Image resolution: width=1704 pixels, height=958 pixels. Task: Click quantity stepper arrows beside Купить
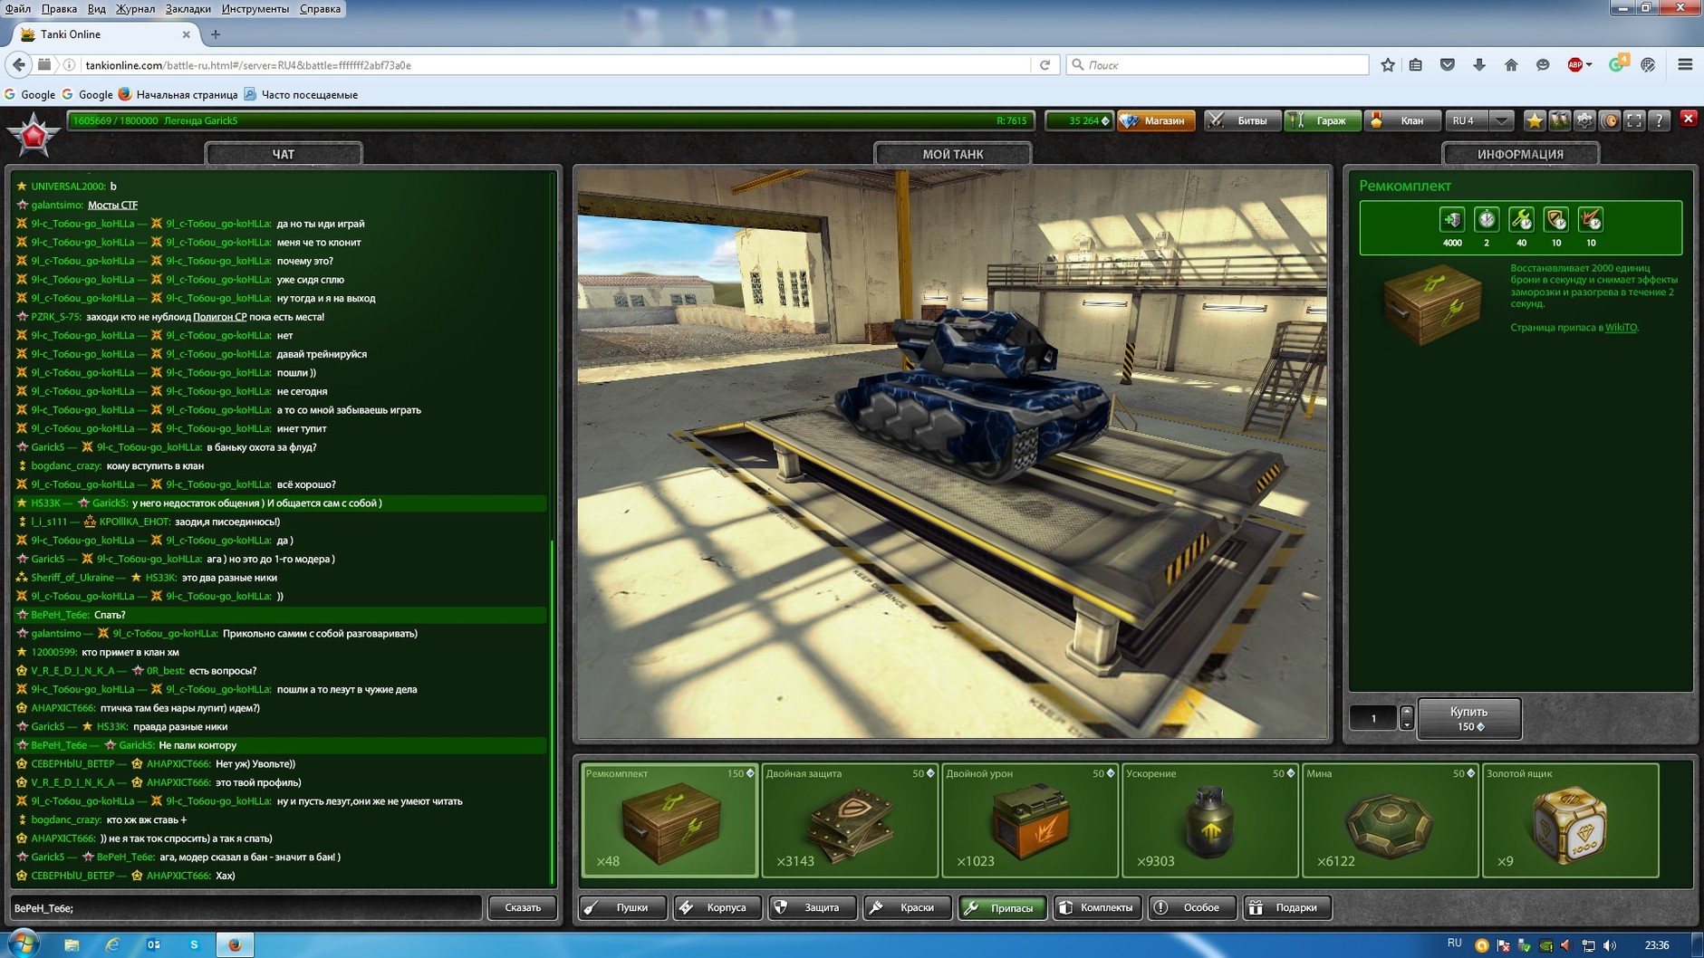[x=1406, y=718]
